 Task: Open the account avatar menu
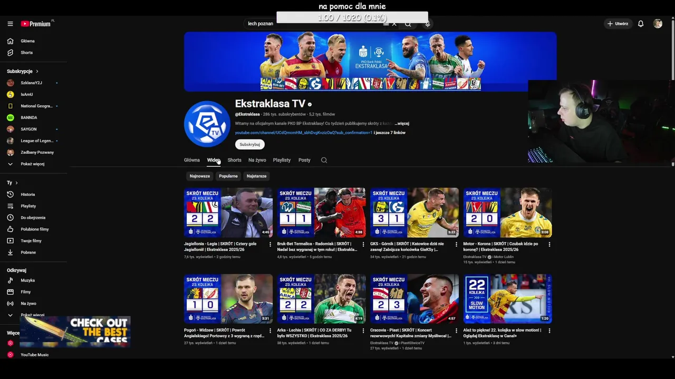pos(658,24)
